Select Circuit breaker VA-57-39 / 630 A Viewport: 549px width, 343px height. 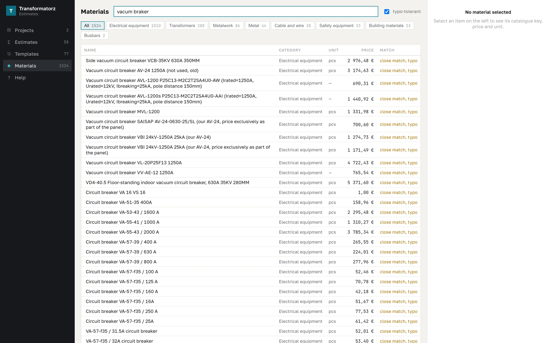(251, 252)
